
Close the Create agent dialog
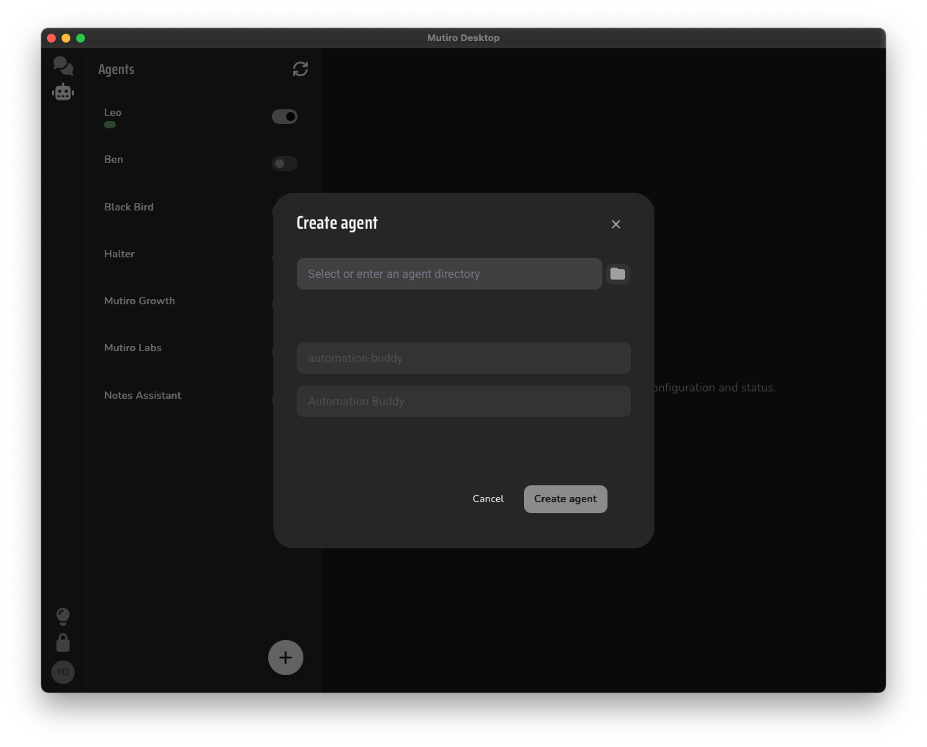pos(616,224)
